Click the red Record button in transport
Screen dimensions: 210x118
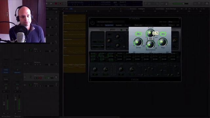click(56, 4)
